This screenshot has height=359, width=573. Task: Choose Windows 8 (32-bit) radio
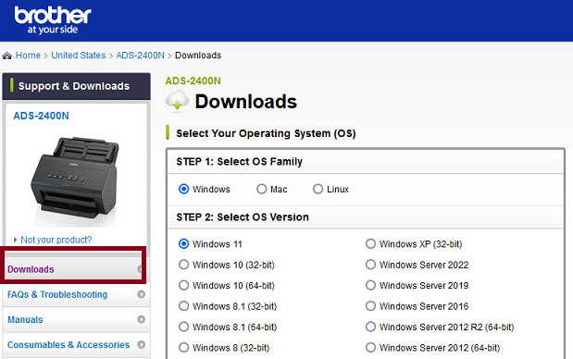(183, 348)
